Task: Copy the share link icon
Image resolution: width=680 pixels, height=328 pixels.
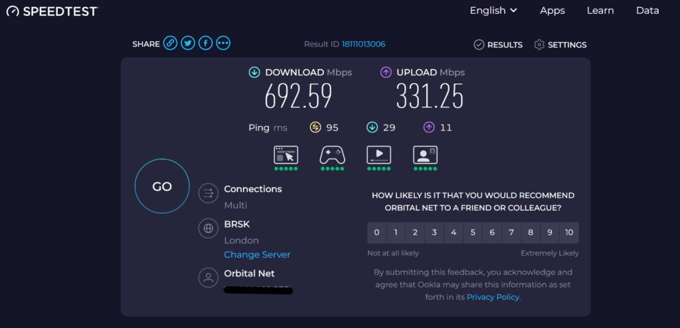Action: (x=171, y=43)
